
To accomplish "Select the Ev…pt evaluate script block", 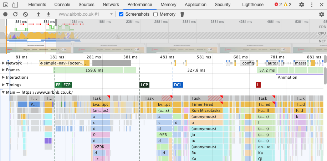I will coord(164,104).
